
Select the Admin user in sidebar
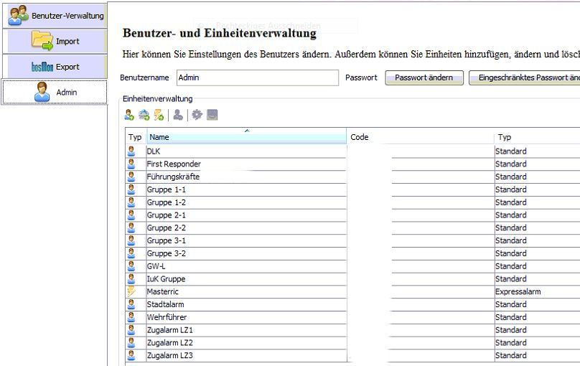pyautogui.click(x=55, y=92)
